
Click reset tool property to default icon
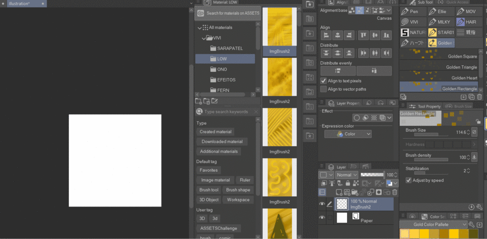click(x=472, y=207)
